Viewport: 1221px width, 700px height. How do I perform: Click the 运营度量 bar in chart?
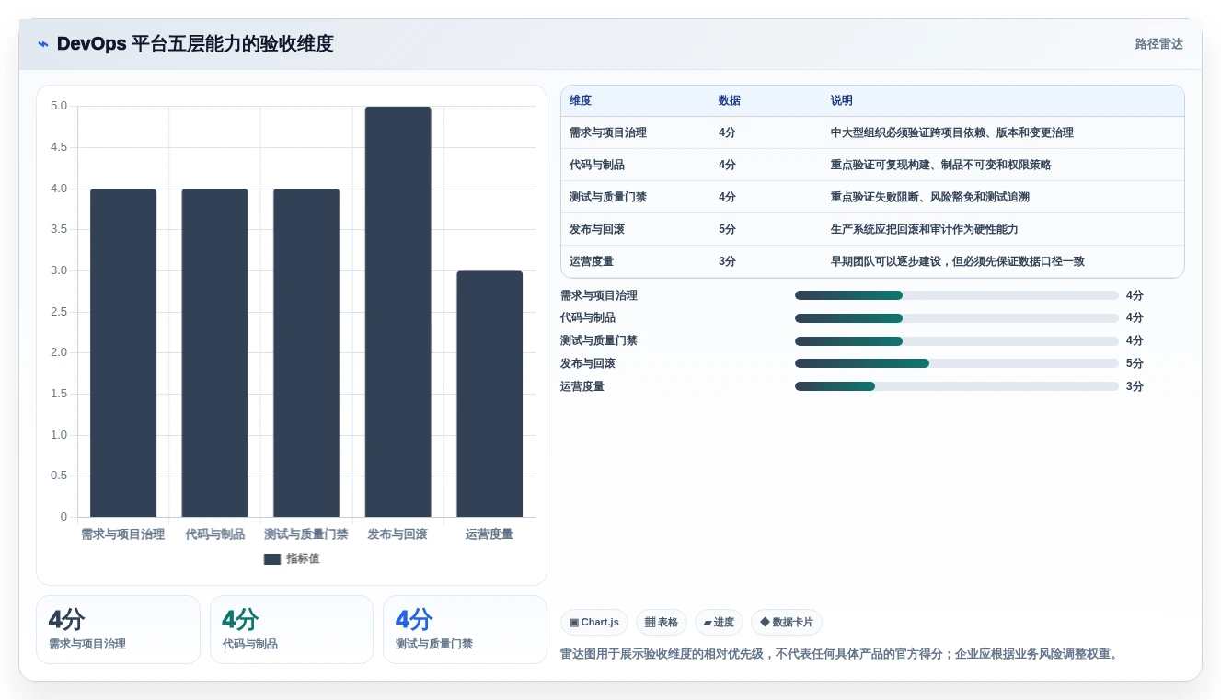point(490,394)
